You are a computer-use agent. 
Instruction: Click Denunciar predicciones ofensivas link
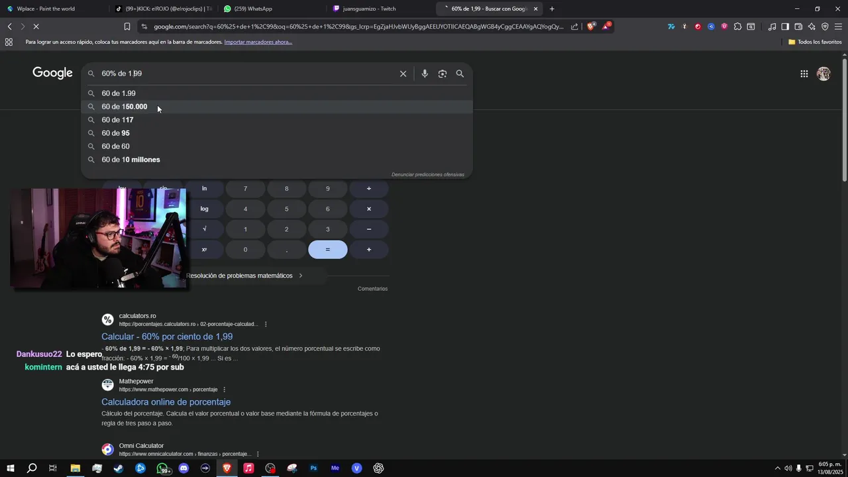[x=428, y=174]
